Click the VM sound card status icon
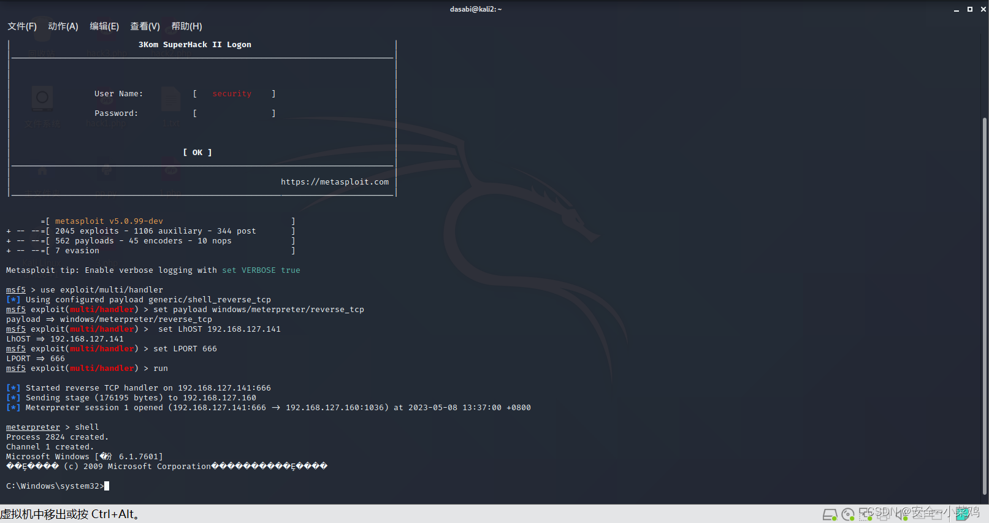Viewport: 989px width, 523px height. tap(901, 514)
